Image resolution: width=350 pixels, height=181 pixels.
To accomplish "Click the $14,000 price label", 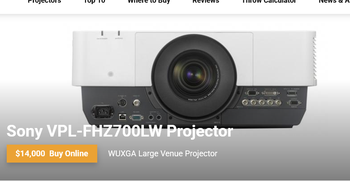I will coord(30,154).
